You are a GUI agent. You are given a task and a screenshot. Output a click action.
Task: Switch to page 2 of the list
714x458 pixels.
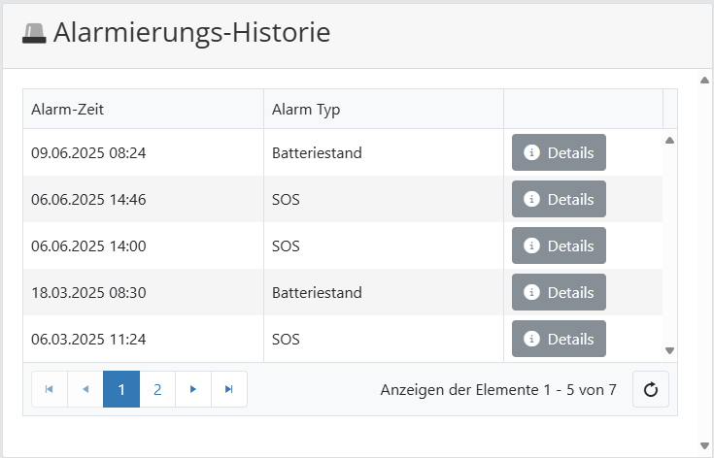point(157,389)
